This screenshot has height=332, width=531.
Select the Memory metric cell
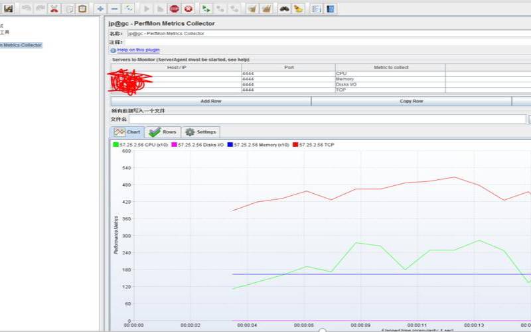point(390,79)
